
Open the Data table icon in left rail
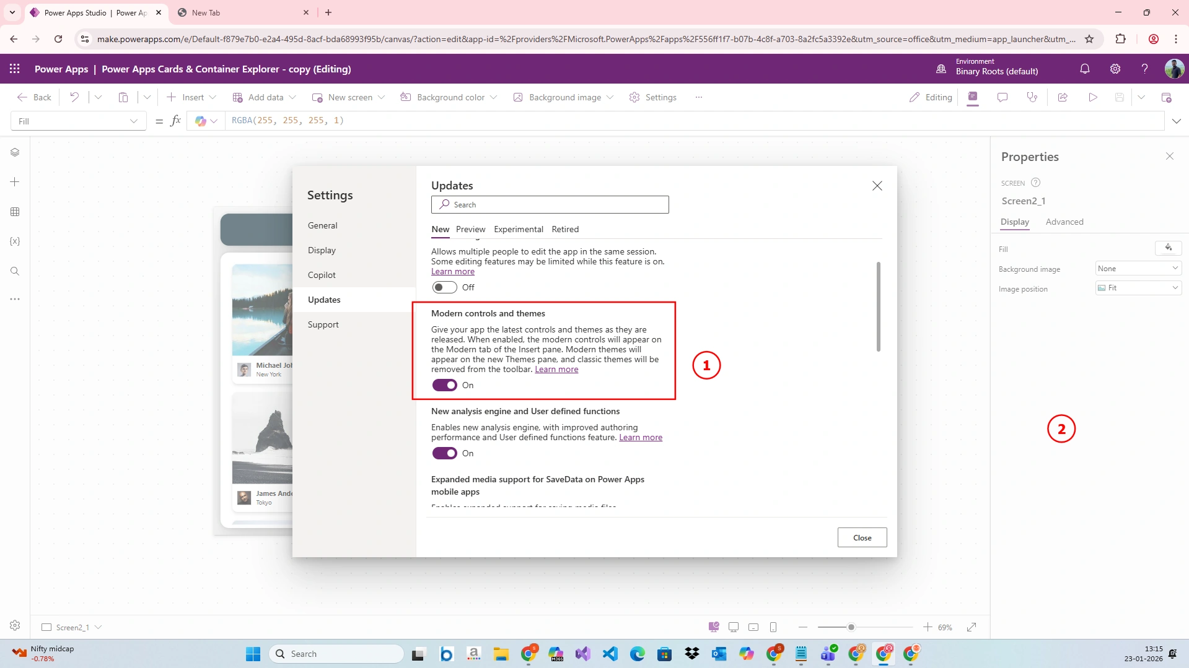point(15,212)
